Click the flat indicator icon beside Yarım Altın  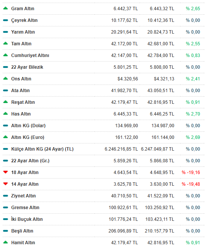[6, 32]
